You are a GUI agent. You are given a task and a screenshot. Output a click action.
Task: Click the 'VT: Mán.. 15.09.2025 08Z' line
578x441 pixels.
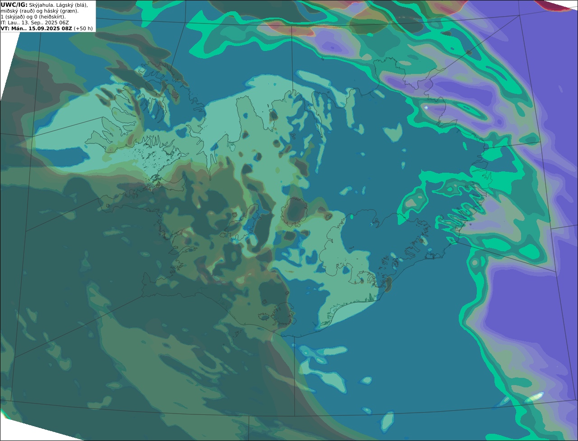click(47, 28)
